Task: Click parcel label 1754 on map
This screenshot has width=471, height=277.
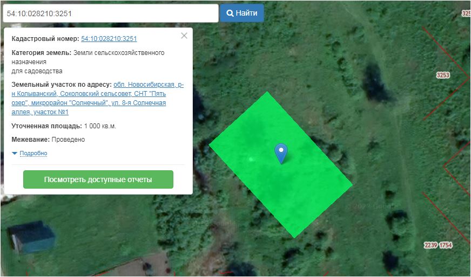Action: (446, 245)
